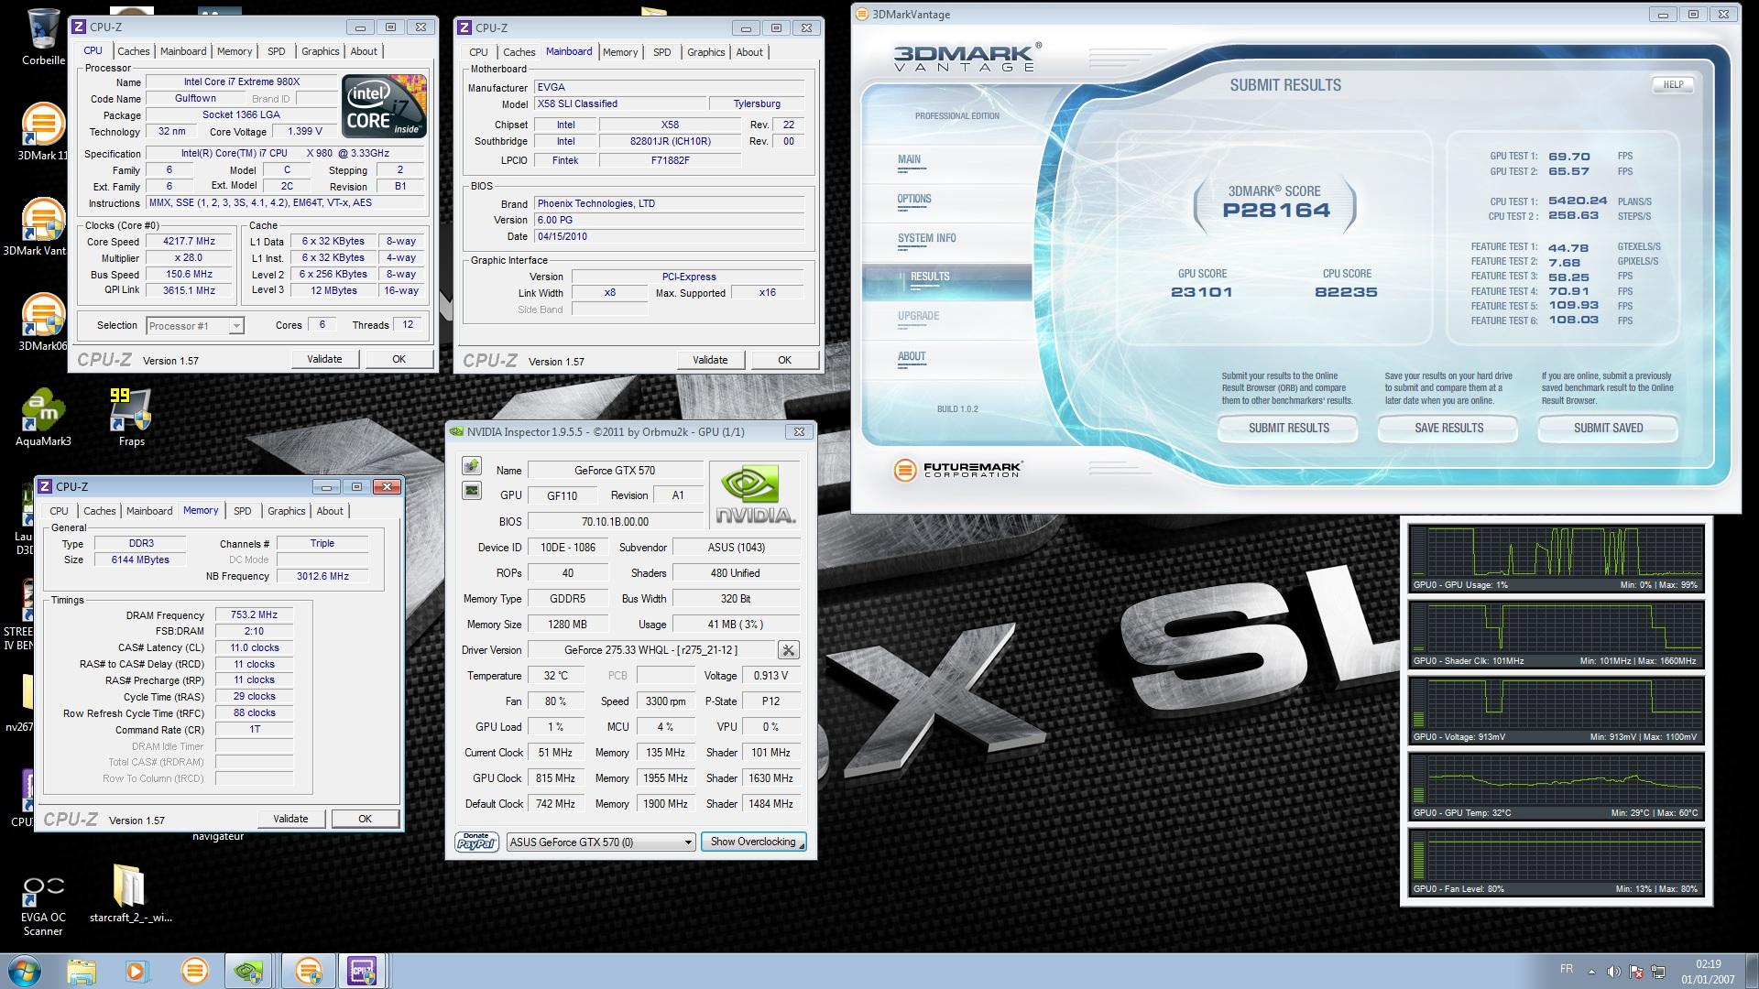
Task: Open the ASUS GeForce GTX 570 GPU dropdown
Action: pyautogui.click(x=601, y=842)
